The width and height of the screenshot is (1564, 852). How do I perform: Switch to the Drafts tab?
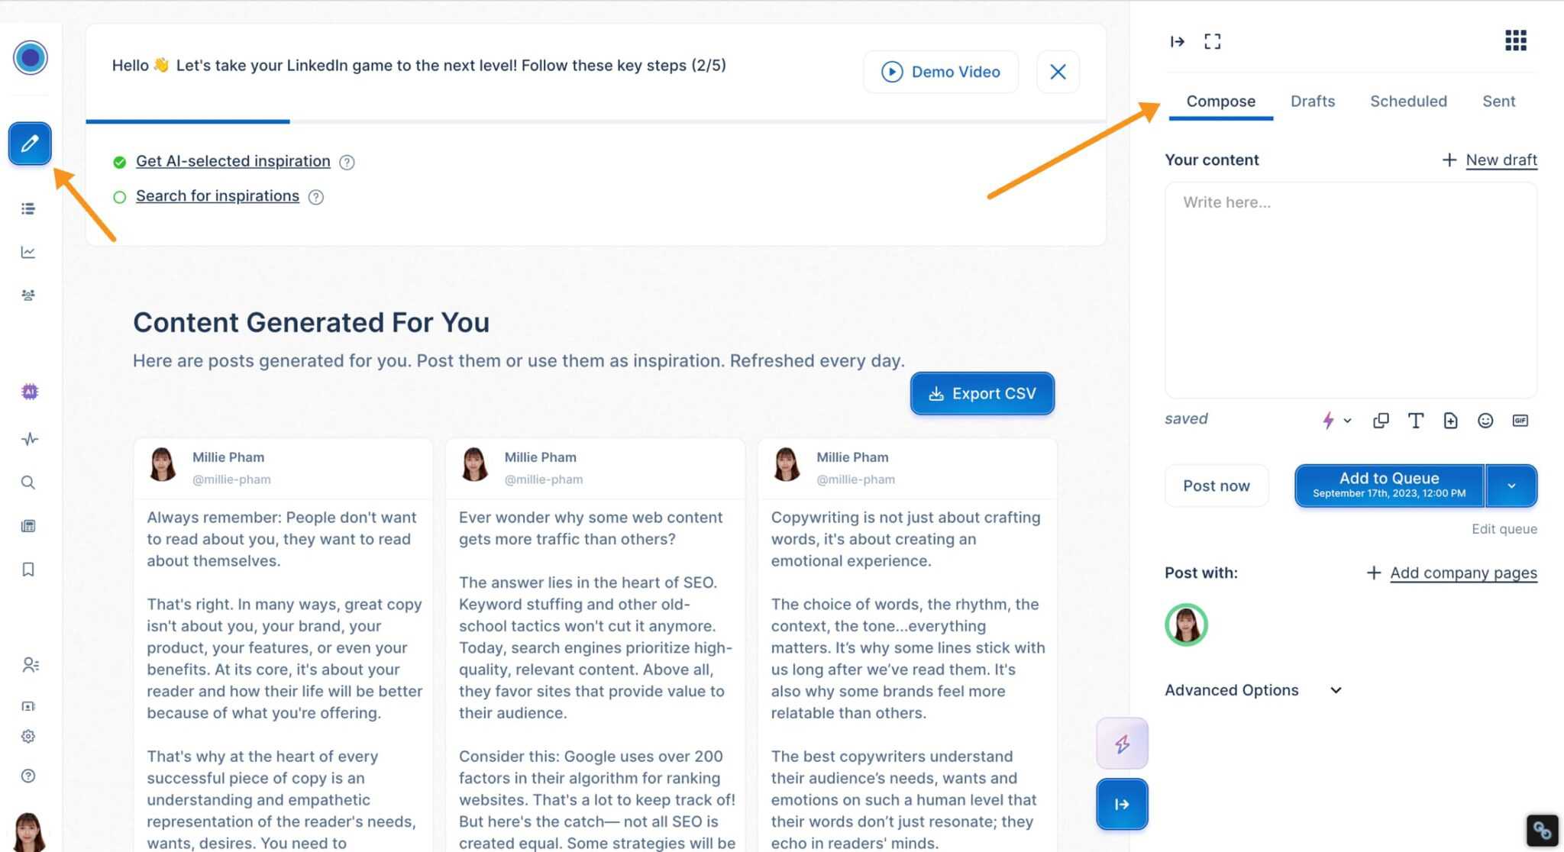1313,101
